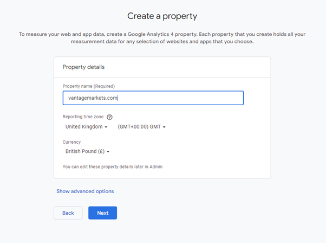The height and width of the screenshot is (243, 326).
Task: Click the empty area right of the GMT dropdown
Action: [x=217, y=127]
